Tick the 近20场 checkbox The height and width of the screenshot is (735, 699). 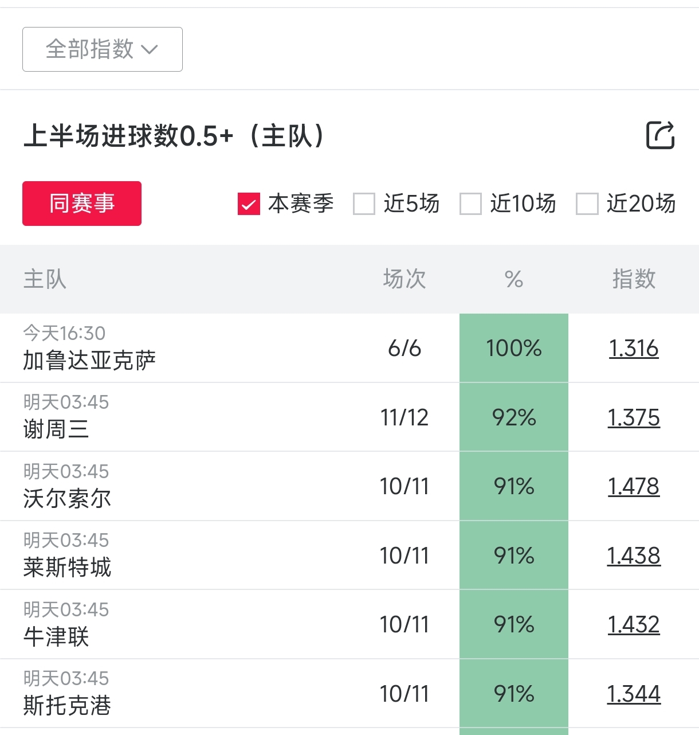(587, 204)
